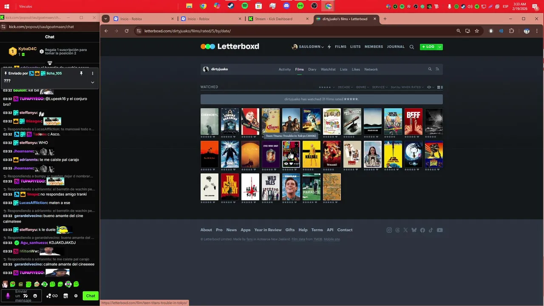Go back with the browser back arrow
This screenshot has width=544, height=306.
tap(106, 31)
